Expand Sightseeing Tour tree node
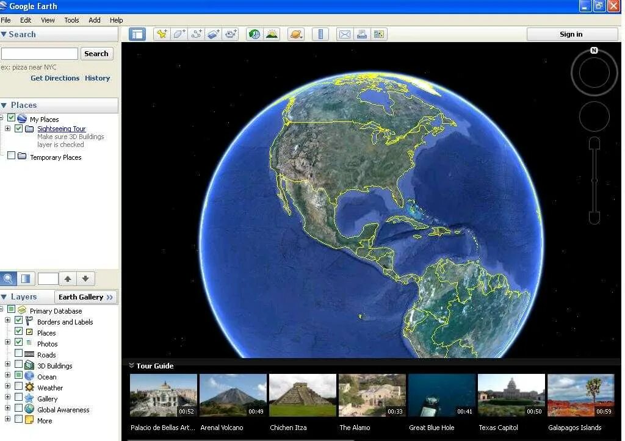This screenshot has width=625, height=441. coord(7,128)
